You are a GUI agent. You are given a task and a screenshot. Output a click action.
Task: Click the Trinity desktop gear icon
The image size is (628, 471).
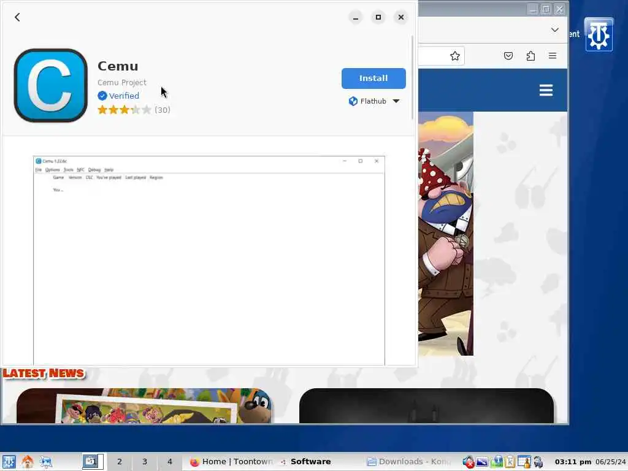[599, 35]
